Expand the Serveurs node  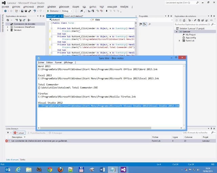(x=7, y=30)
